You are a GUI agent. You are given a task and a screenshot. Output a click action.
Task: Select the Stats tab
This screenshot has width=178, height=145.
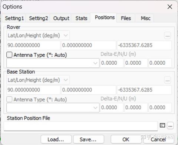click(81, 18)
